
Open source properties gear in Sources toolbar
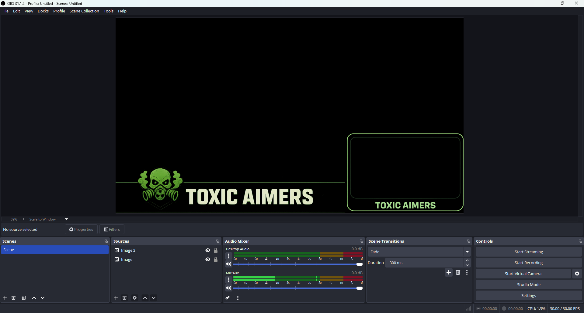point(135,298)
